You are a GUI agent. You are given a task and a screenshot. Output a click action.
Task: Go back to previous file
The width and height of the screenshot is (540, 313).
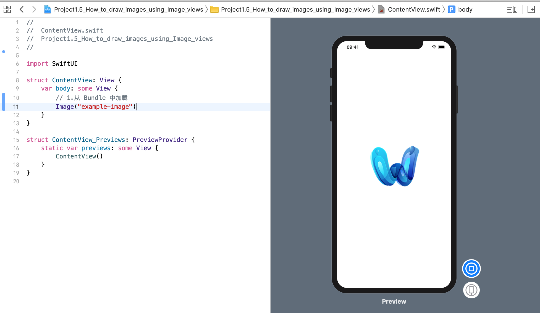pyautogui.click(x=22, y=9)
